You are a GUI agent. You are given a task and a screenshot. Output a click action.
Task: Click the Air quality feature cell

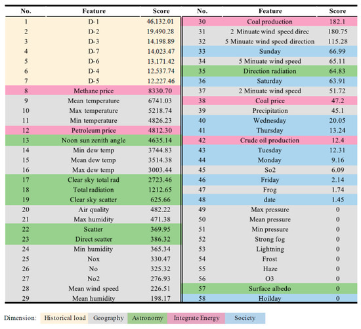tap(93, 209)
